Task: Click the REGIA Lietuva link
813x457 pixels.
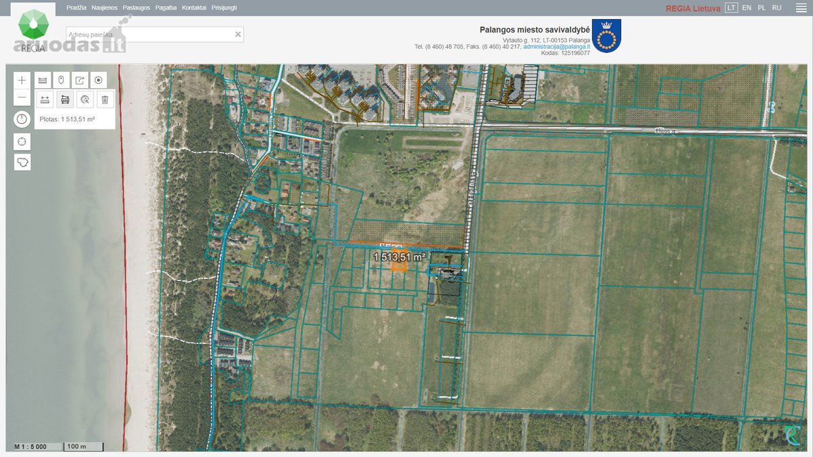Action: point(693,8)
